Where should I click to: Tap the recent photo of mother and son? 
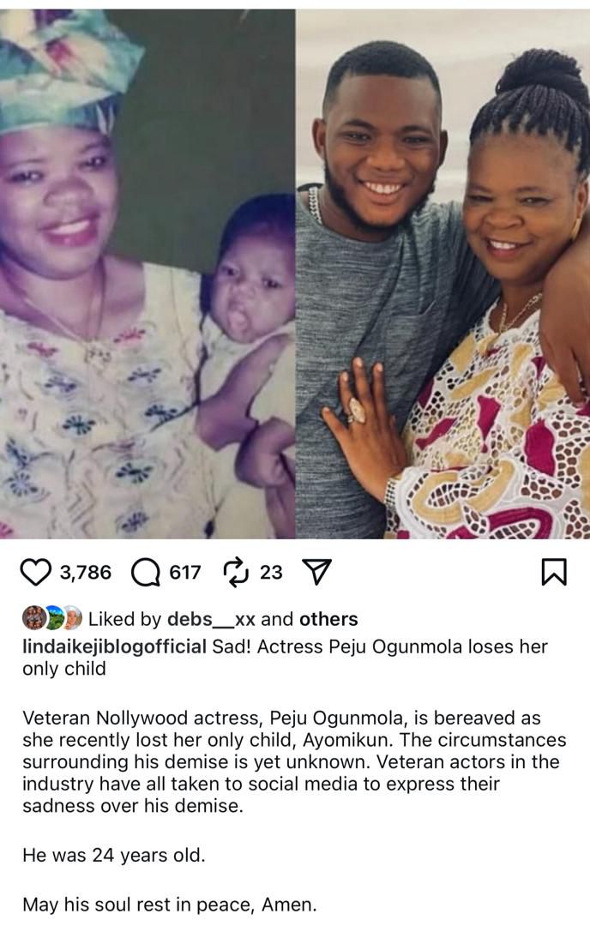443,274
